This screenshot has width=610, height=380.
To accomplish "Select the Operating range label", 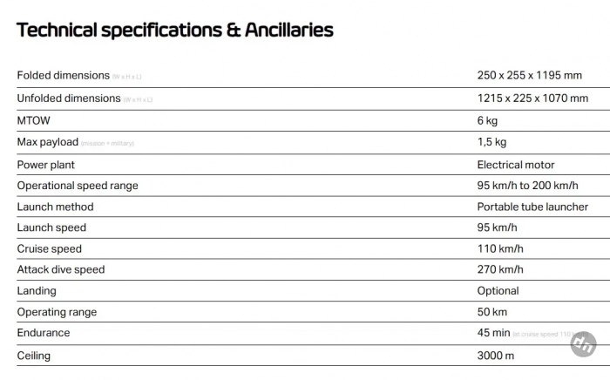I will pyautogui.click(x=57, y=312).
